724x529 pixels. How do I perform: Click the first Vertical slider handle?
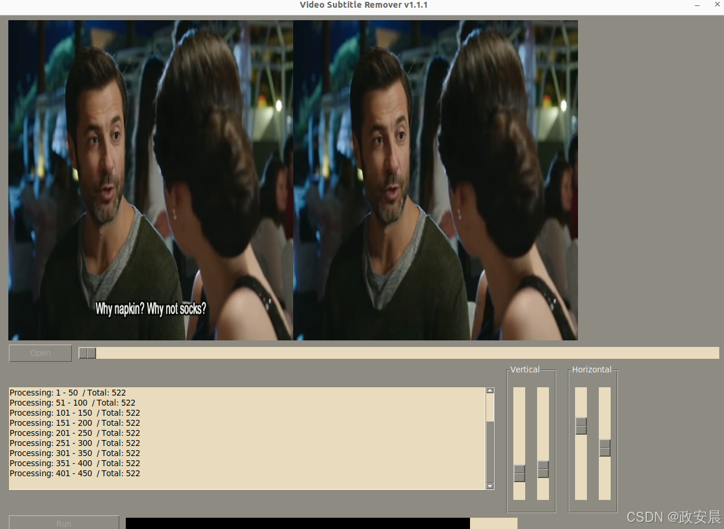tap(519, 473)
